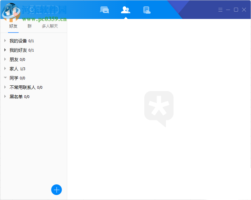Viewport: 251px width, 200px height.
Task: Close the TIM window
Action: click(x=244, y=10)
